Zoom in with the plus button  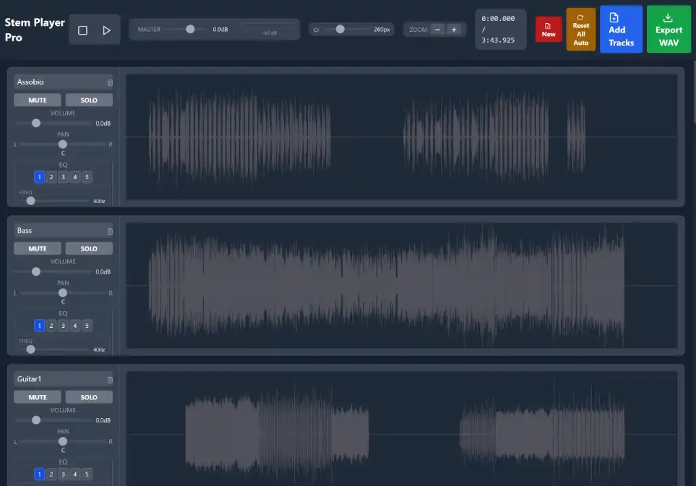point(453,29)
